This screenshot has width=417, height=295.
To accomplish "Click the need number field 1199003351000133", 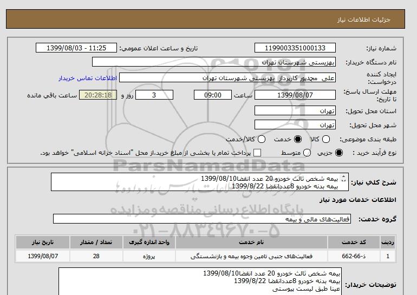I will tap(295, 48).
